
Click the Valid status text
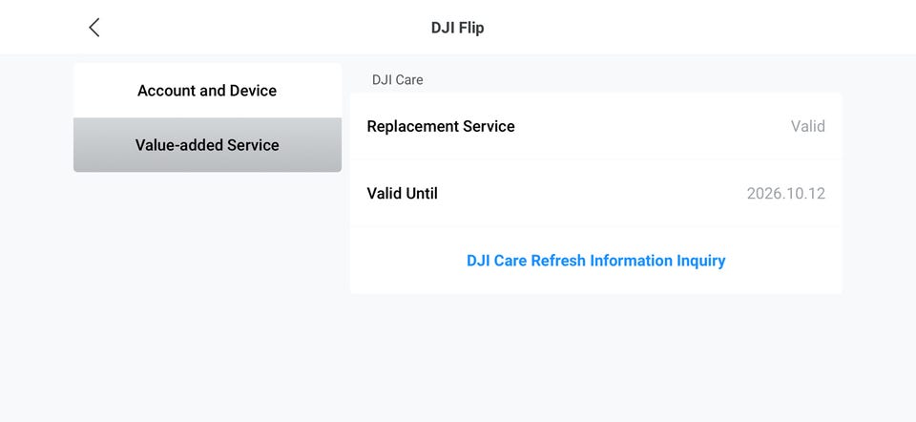coord(807,126)
